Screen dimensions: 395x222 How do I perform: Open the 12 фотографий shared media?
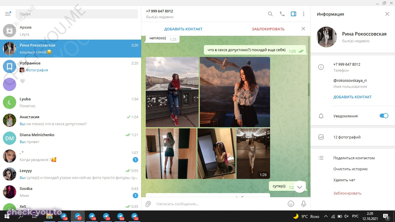click(353, 137)
